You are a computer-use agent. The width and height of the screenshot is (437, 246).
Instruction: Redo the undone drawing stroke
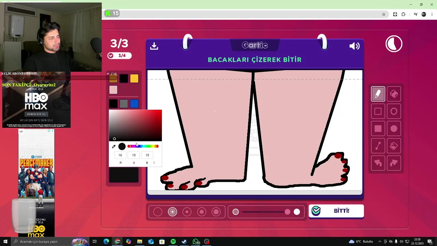click(394, 163)
